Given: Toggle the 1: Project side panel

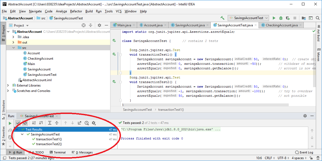Looking at the screenshot, I should pyautogui.click(x=3, y=34).
